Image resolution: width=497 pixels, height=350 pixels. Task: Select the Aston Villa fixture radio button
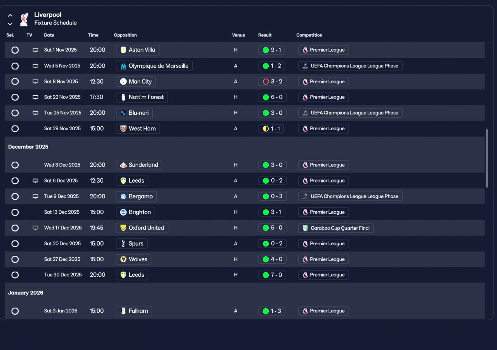pos(15,50)
